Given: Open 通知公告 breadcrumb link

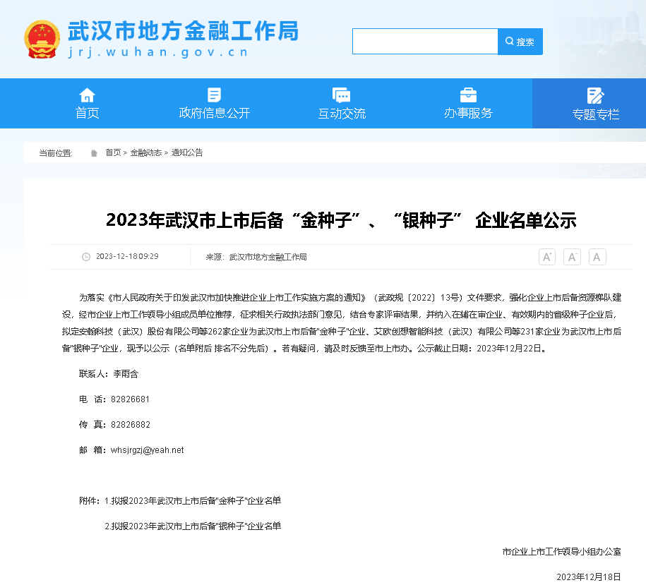Looking at the screenshot, I should coord(187,152).
